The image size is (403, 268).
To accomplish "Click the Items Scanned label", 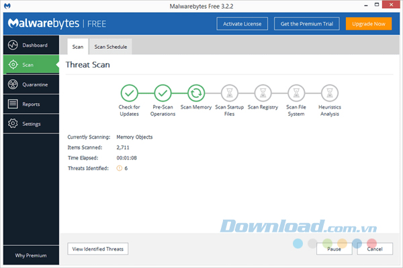I will [85, 147].
